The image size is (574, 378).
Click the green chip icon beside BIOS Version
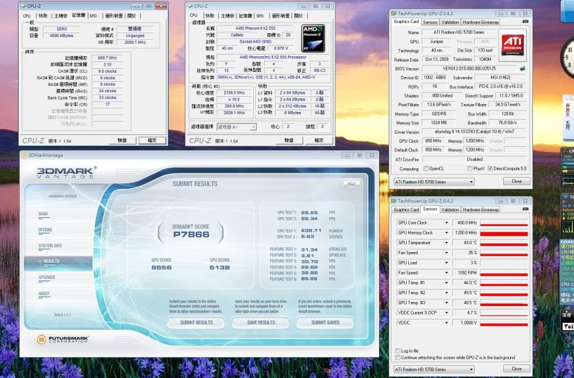click(x=522, y=68)
